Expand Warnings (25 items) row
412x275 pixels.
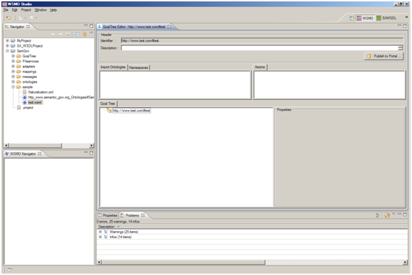point(100,232)
